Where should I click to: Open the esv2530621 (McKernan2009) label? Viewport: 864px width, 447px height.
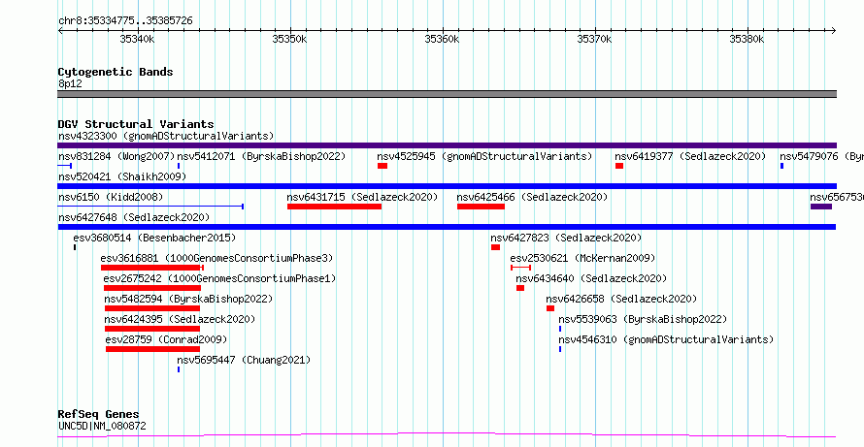coord(583,258)
